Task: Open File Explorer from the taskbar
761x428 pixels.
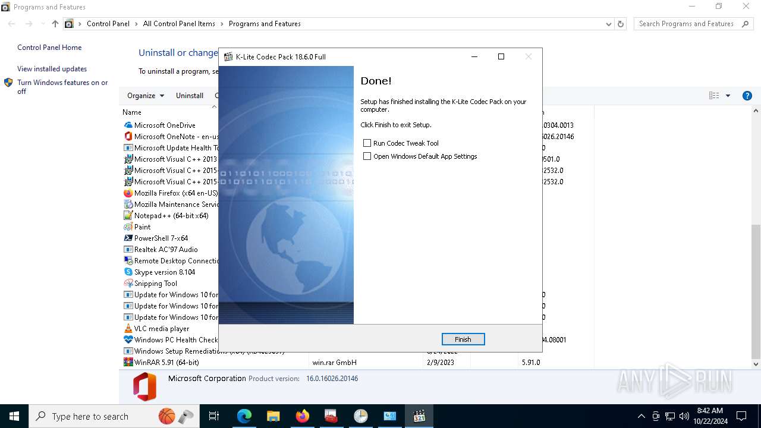Action: (273, 416)
